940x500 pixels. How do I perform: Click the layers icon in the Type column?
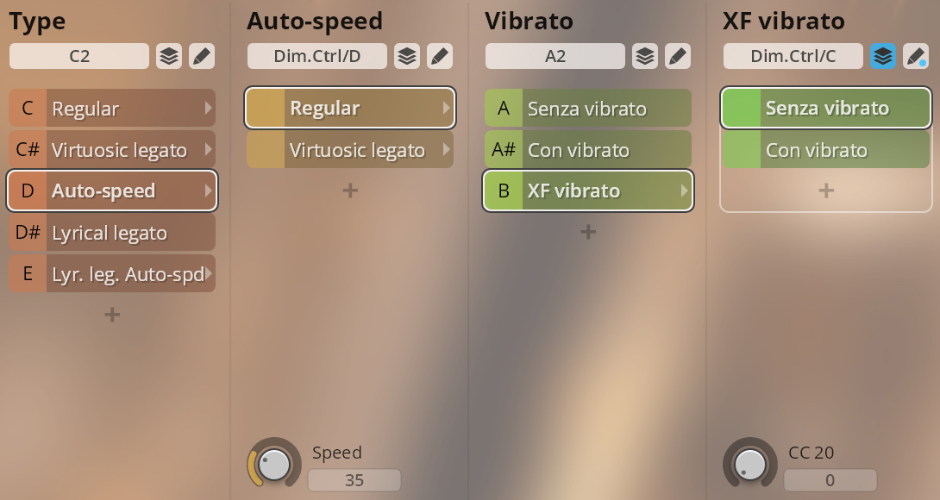click(169, 56)
